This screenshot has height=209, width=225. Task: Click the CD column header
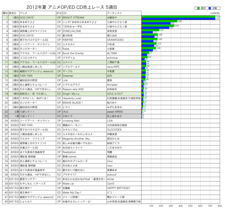pyautogui.click(x=84, y=13)
